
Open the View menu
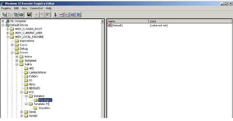pyautogui.click(x=24, y=8)
